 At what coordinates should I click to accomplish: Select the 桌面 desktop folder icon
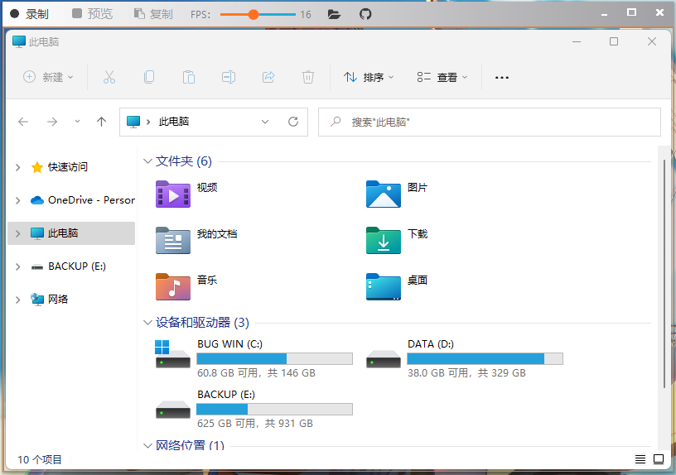(x=384, y=286)
